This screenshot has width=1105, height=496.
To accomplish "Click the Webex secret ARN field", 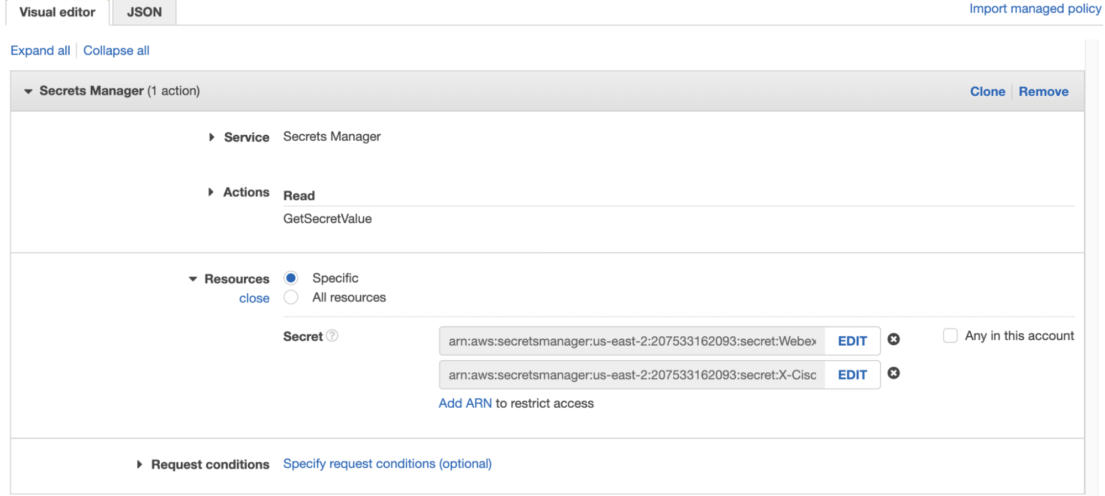I will tap(632, 341).
